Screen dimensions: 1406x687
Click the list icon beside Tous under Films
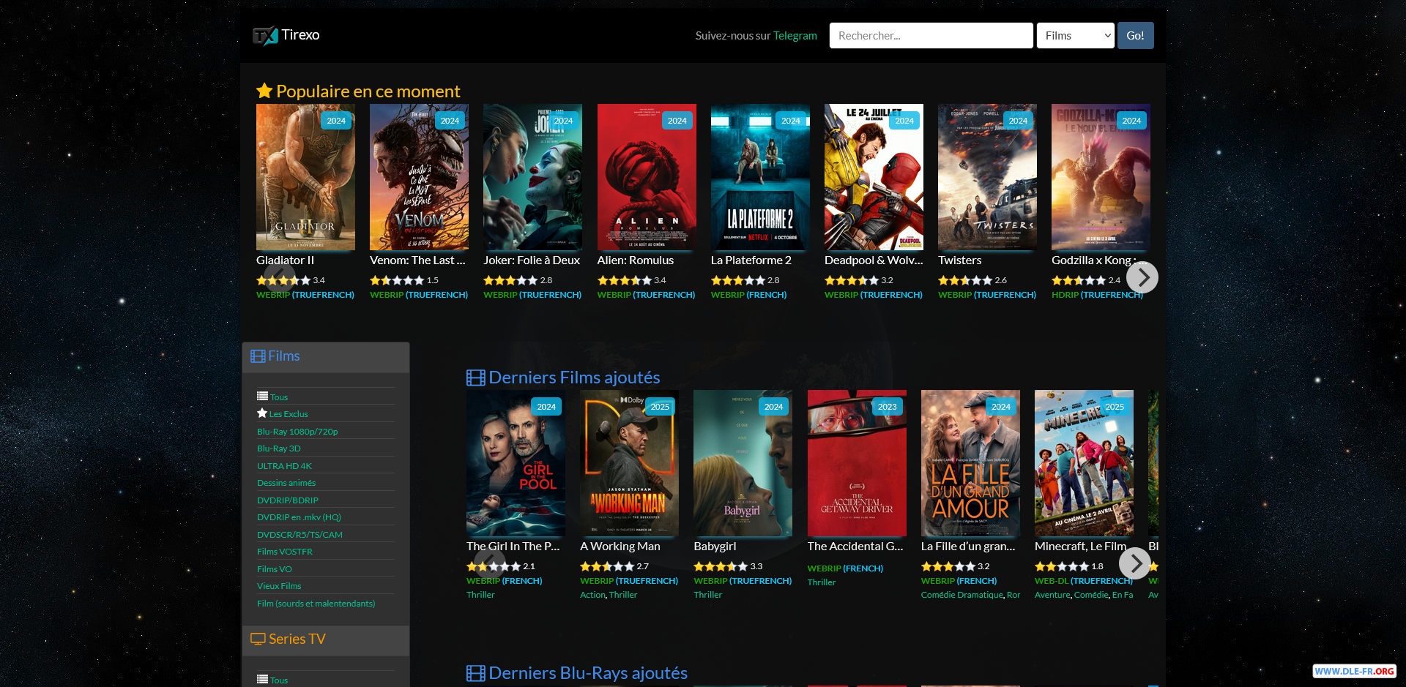(262, 397)
